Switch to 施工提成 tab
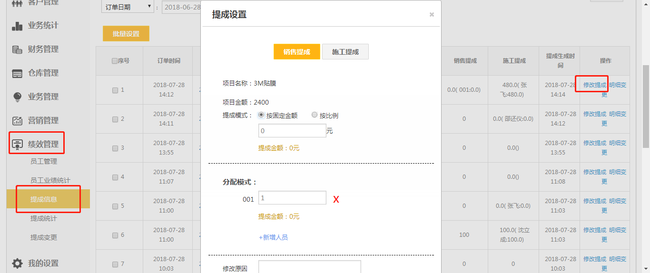This screenshot has width=650, height=273. [345, 52]
